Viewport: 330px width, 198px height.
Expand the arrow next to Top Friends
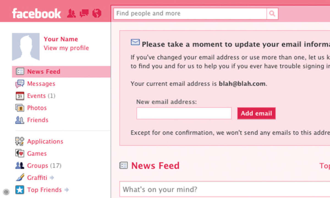click(66, 190)
